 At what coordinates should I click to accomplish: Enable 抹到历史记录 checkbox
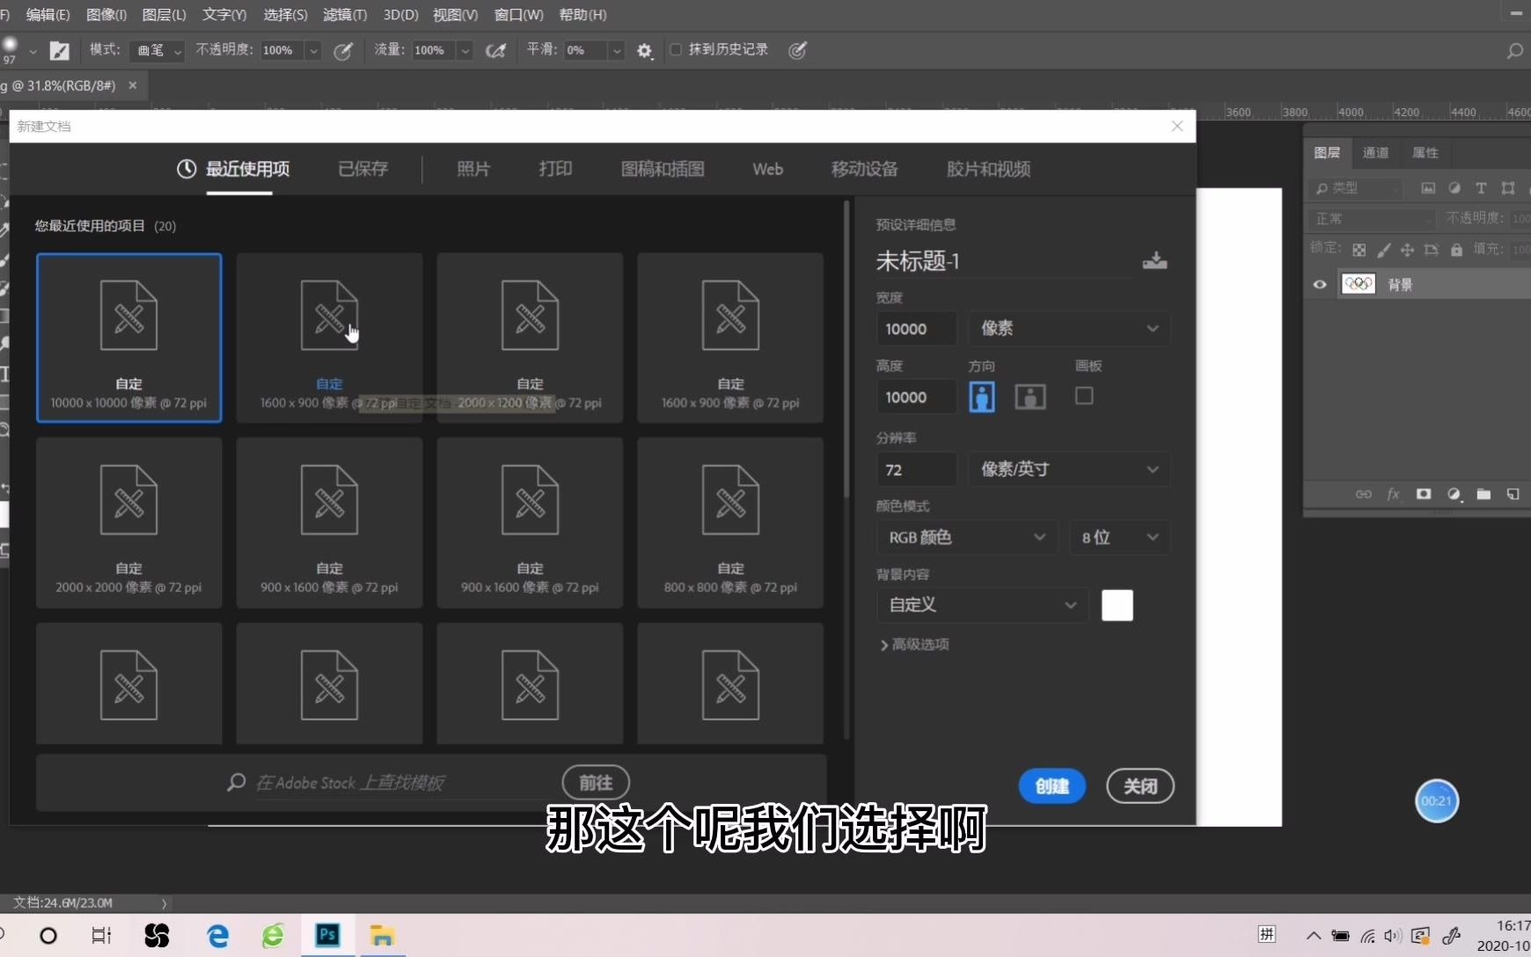point(676,50)
